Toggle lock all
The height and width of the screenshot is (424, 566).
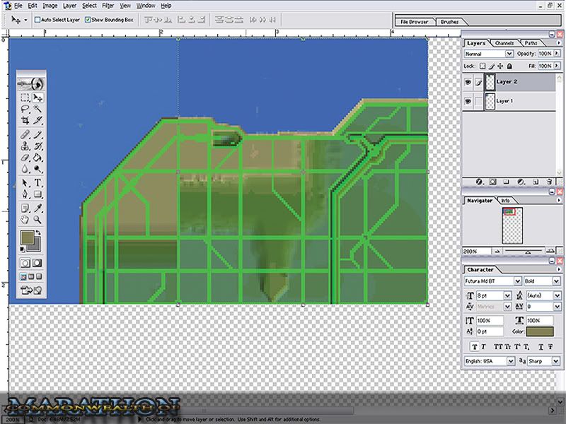tap(509, 66)
